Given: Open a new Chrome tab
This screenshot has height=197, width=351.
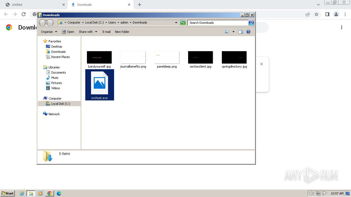Looking at the screenshot, I should click(x=140, y=5).
